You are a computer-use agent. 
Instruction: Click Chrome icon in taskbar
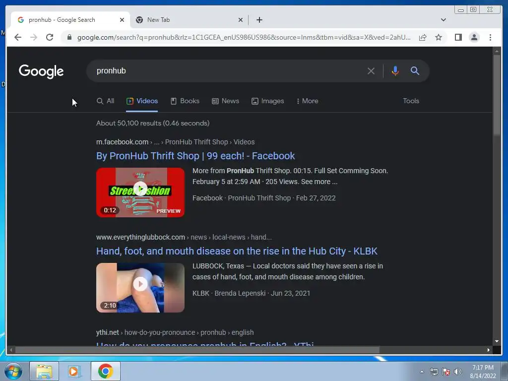point(105,371)
